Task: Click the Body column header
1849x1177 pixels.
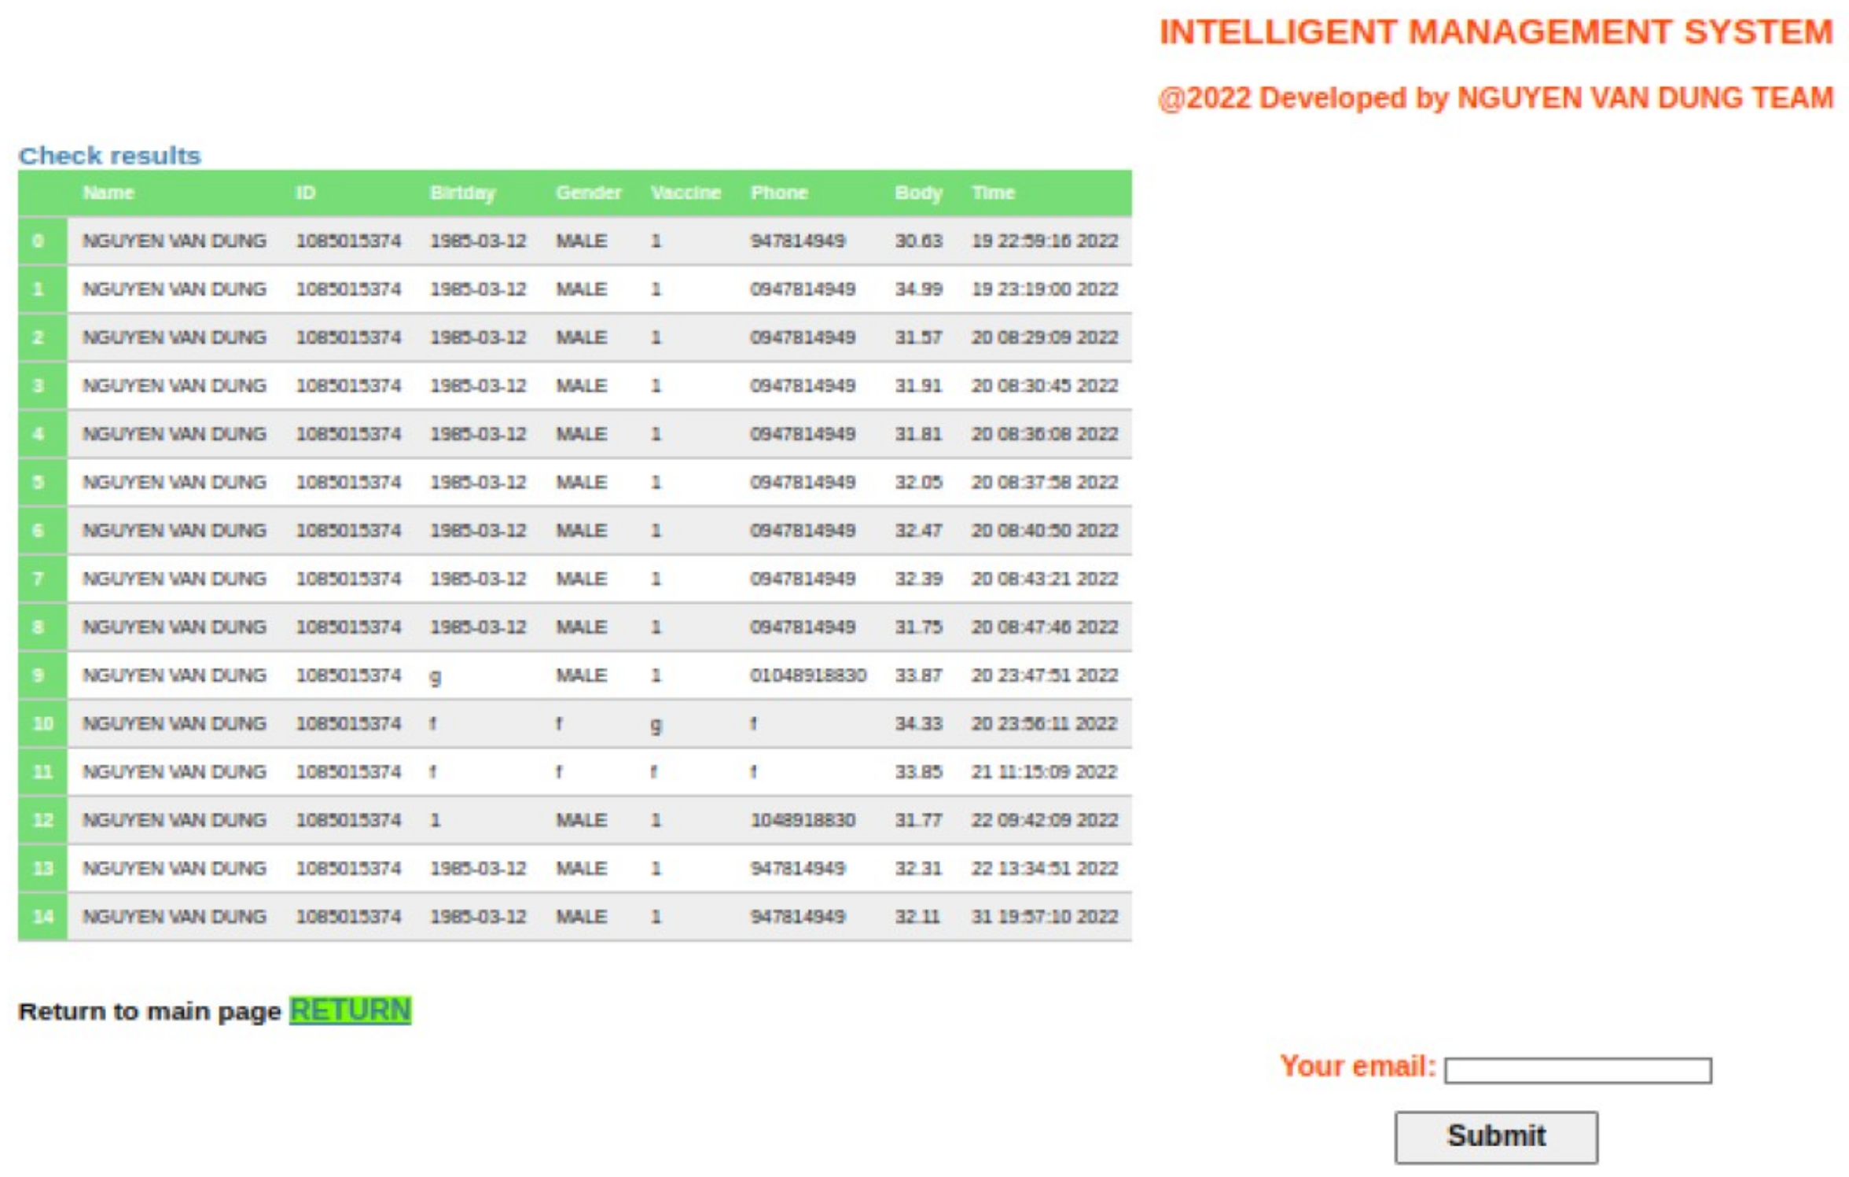Action: pyautogui.click(x=917, y=193)
